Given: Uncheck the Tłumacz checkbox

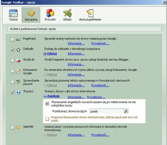Looking at the screenshot, I should tap(13, 92).
